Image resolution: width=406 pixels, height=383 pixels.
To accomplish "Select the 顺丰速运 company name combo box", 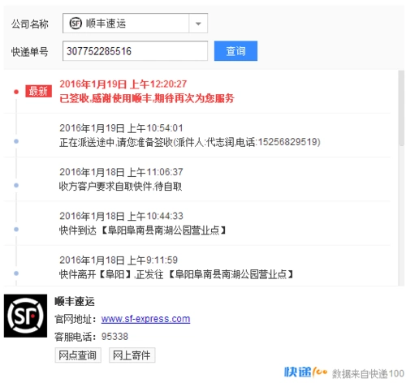I will point(135,24).
